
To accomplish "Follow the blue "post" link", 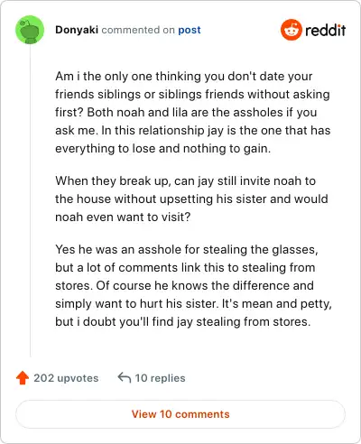I will [190, 30].
